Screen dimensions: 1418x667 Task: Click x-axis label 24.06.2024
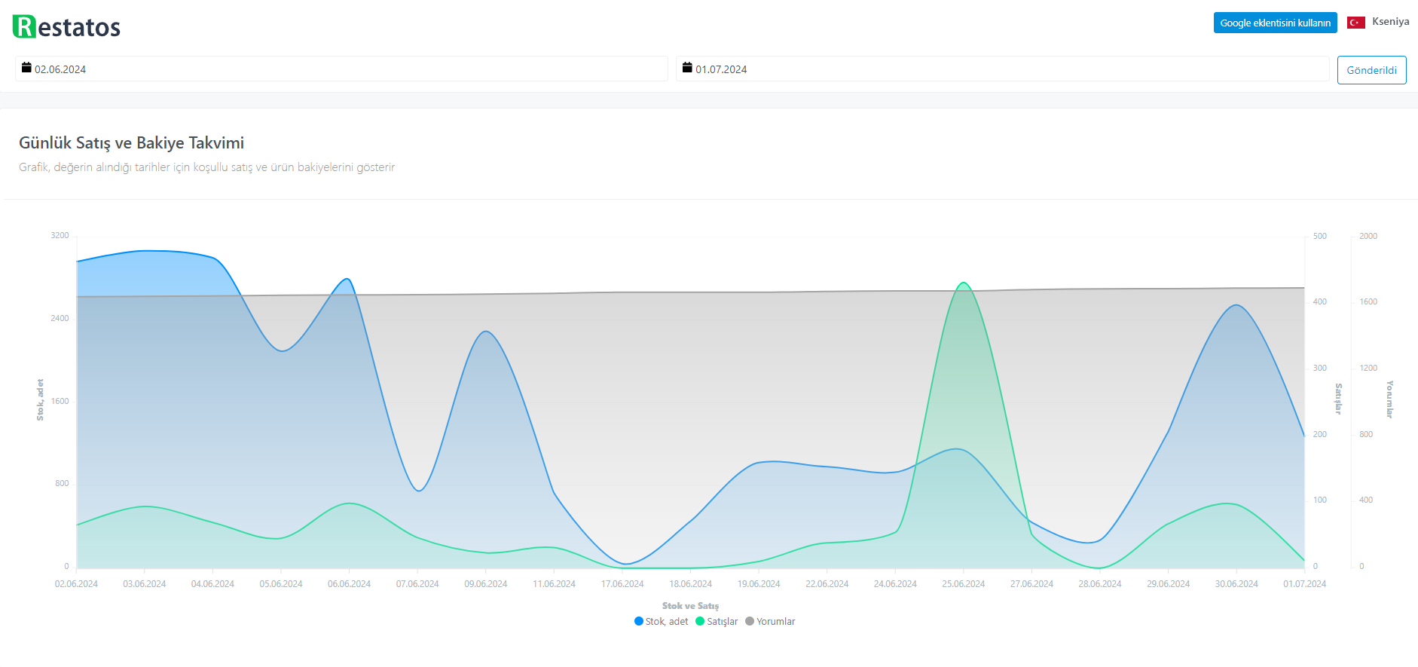click(895, 584)
